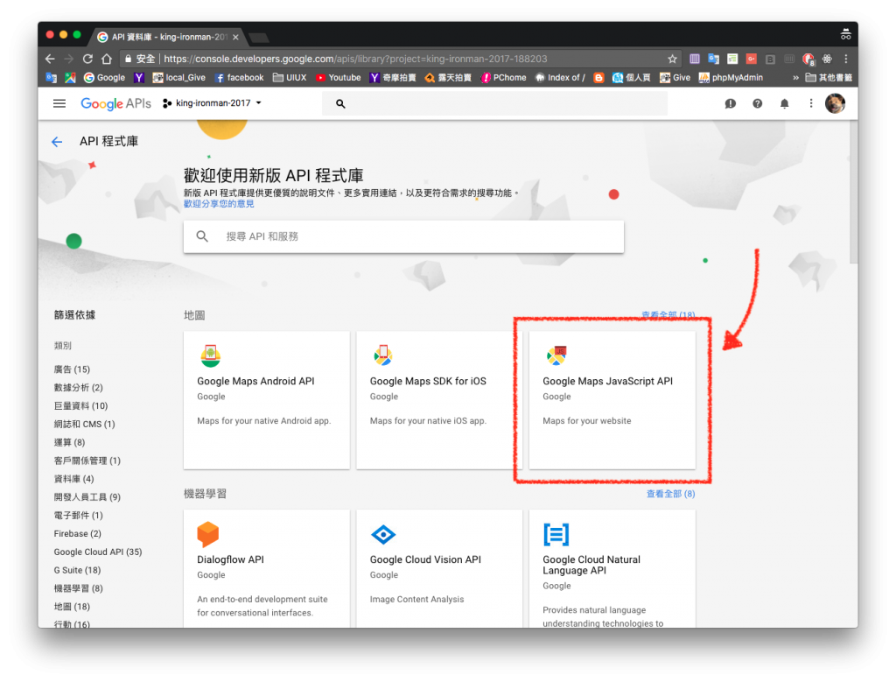
Task: Open the Google Maps JavaScript API card
Action: coord(612,400)
